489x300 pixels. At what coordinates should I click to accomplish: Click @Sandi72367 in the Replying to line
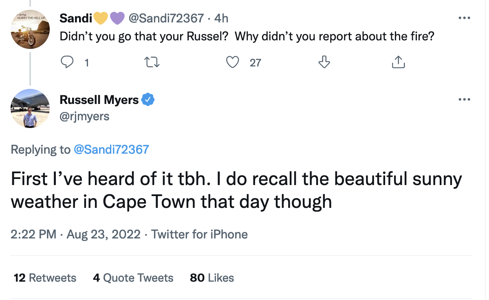111,150
